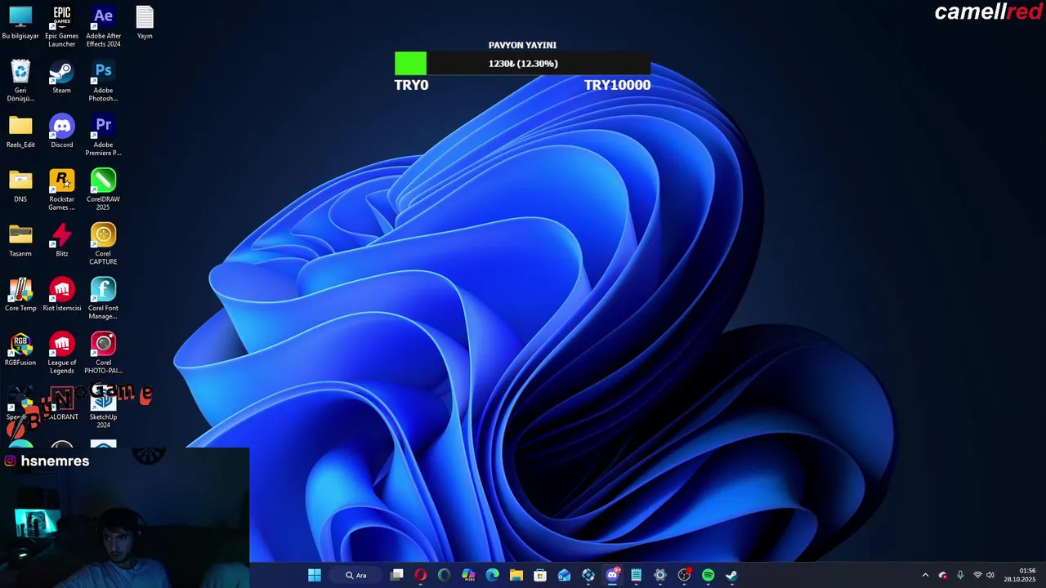Viewport: 1046px width, 588px height.
Task: Select the Core Temp desktop icon
Action: (20, 296)
